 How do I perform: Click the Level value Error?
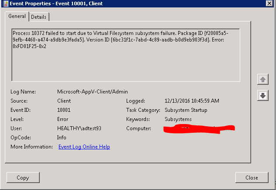point(63,119)
